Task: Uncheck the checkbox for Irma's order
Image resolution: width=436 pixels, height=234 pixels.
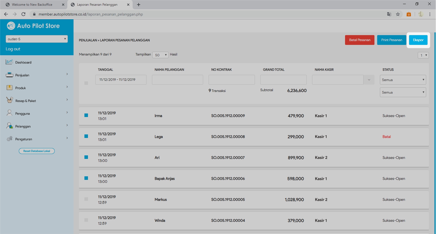Action: tap(86, 115)
